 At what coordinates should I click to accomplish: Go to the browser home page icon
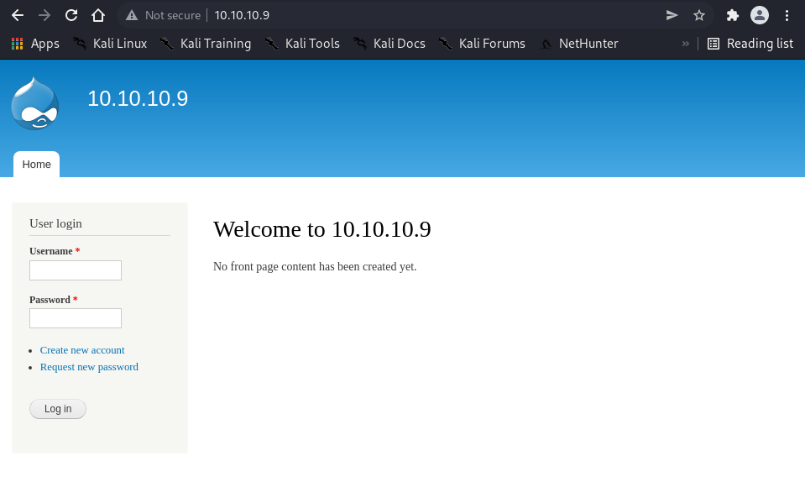98,15
